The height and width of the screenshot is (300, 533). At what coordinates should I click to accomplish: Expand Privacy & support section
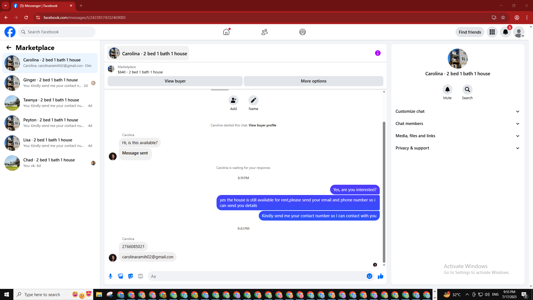[458, 148]
